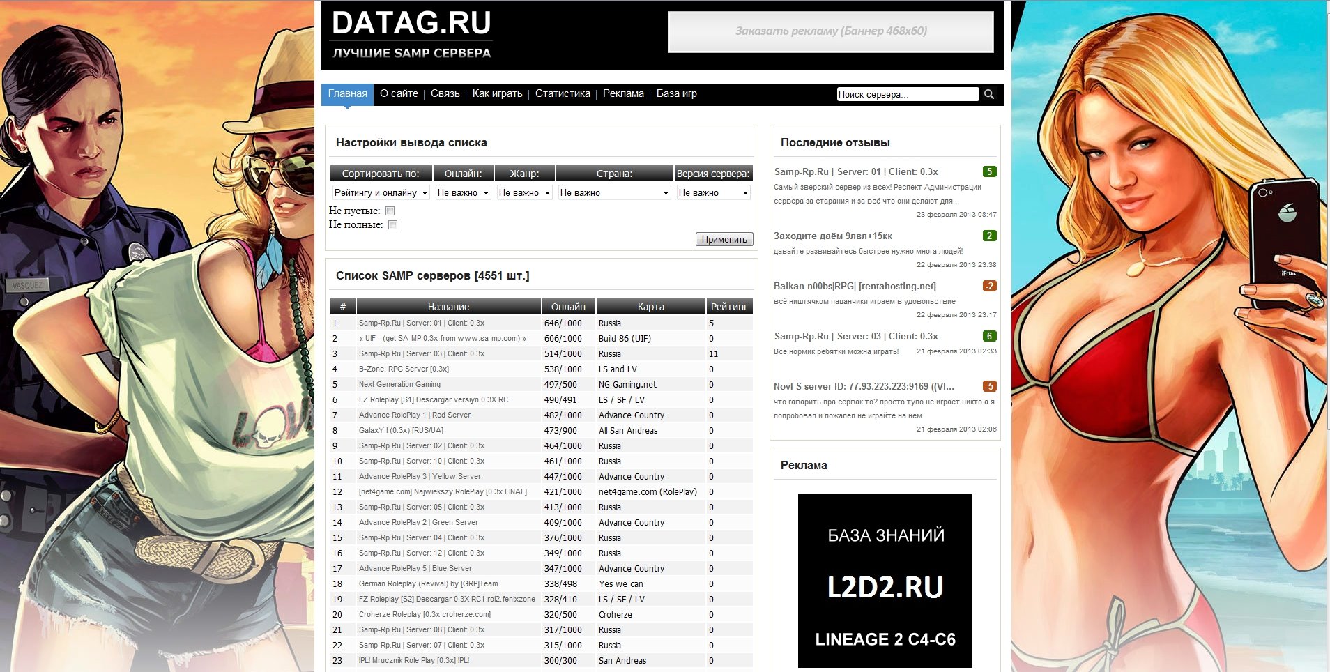Select the Главная navigation tab
1330x672 pixels.
click(348, 94)
